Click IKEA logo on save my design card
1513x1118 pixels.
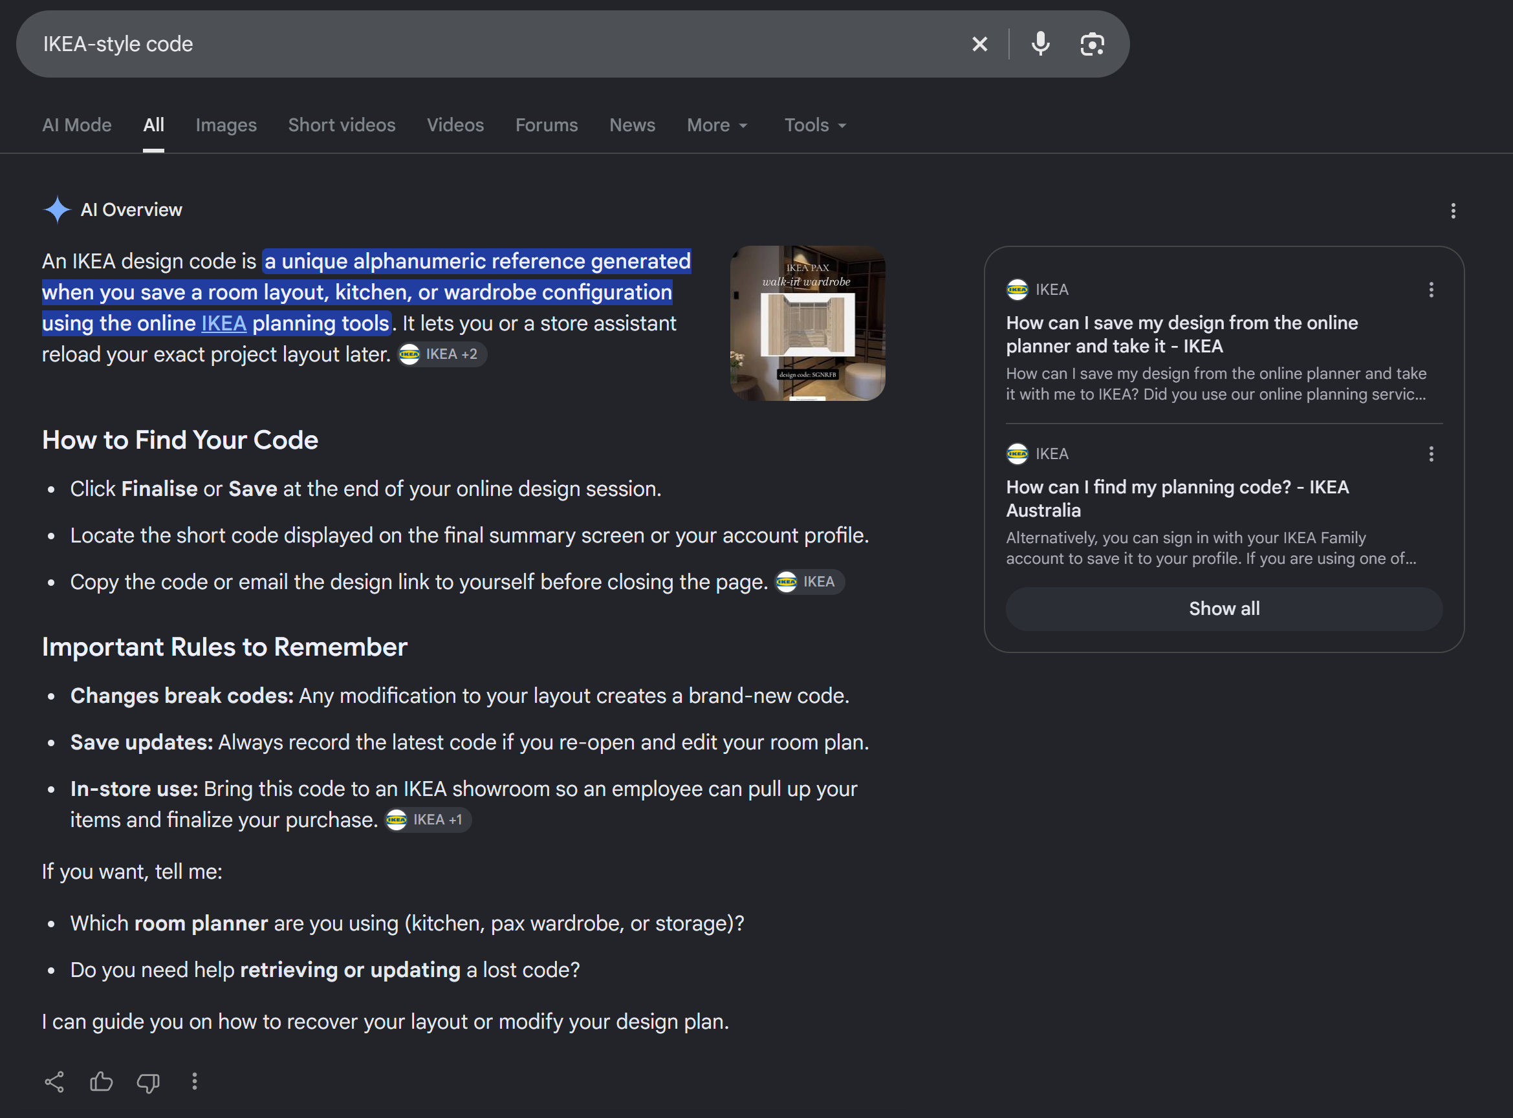(1017, 290)
